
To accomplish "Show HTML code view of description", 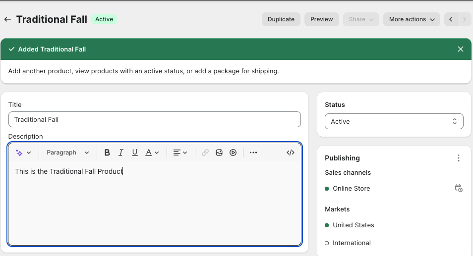I will tap(291, 153).
